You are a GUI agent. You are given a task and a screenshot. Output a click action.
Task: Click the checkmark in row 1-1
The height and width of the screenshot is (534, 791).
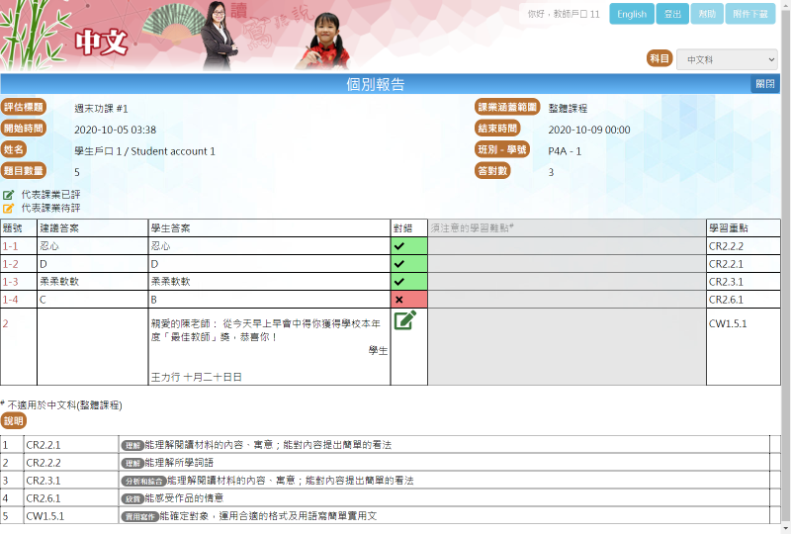399,245
